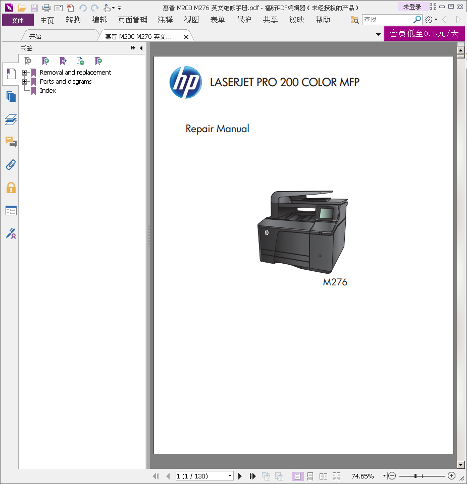Open the 表单 ribbon tab
The image size is (467, 484).
(x=218, y=20)
